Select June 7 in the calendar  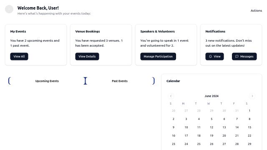(x=237, y=119)
